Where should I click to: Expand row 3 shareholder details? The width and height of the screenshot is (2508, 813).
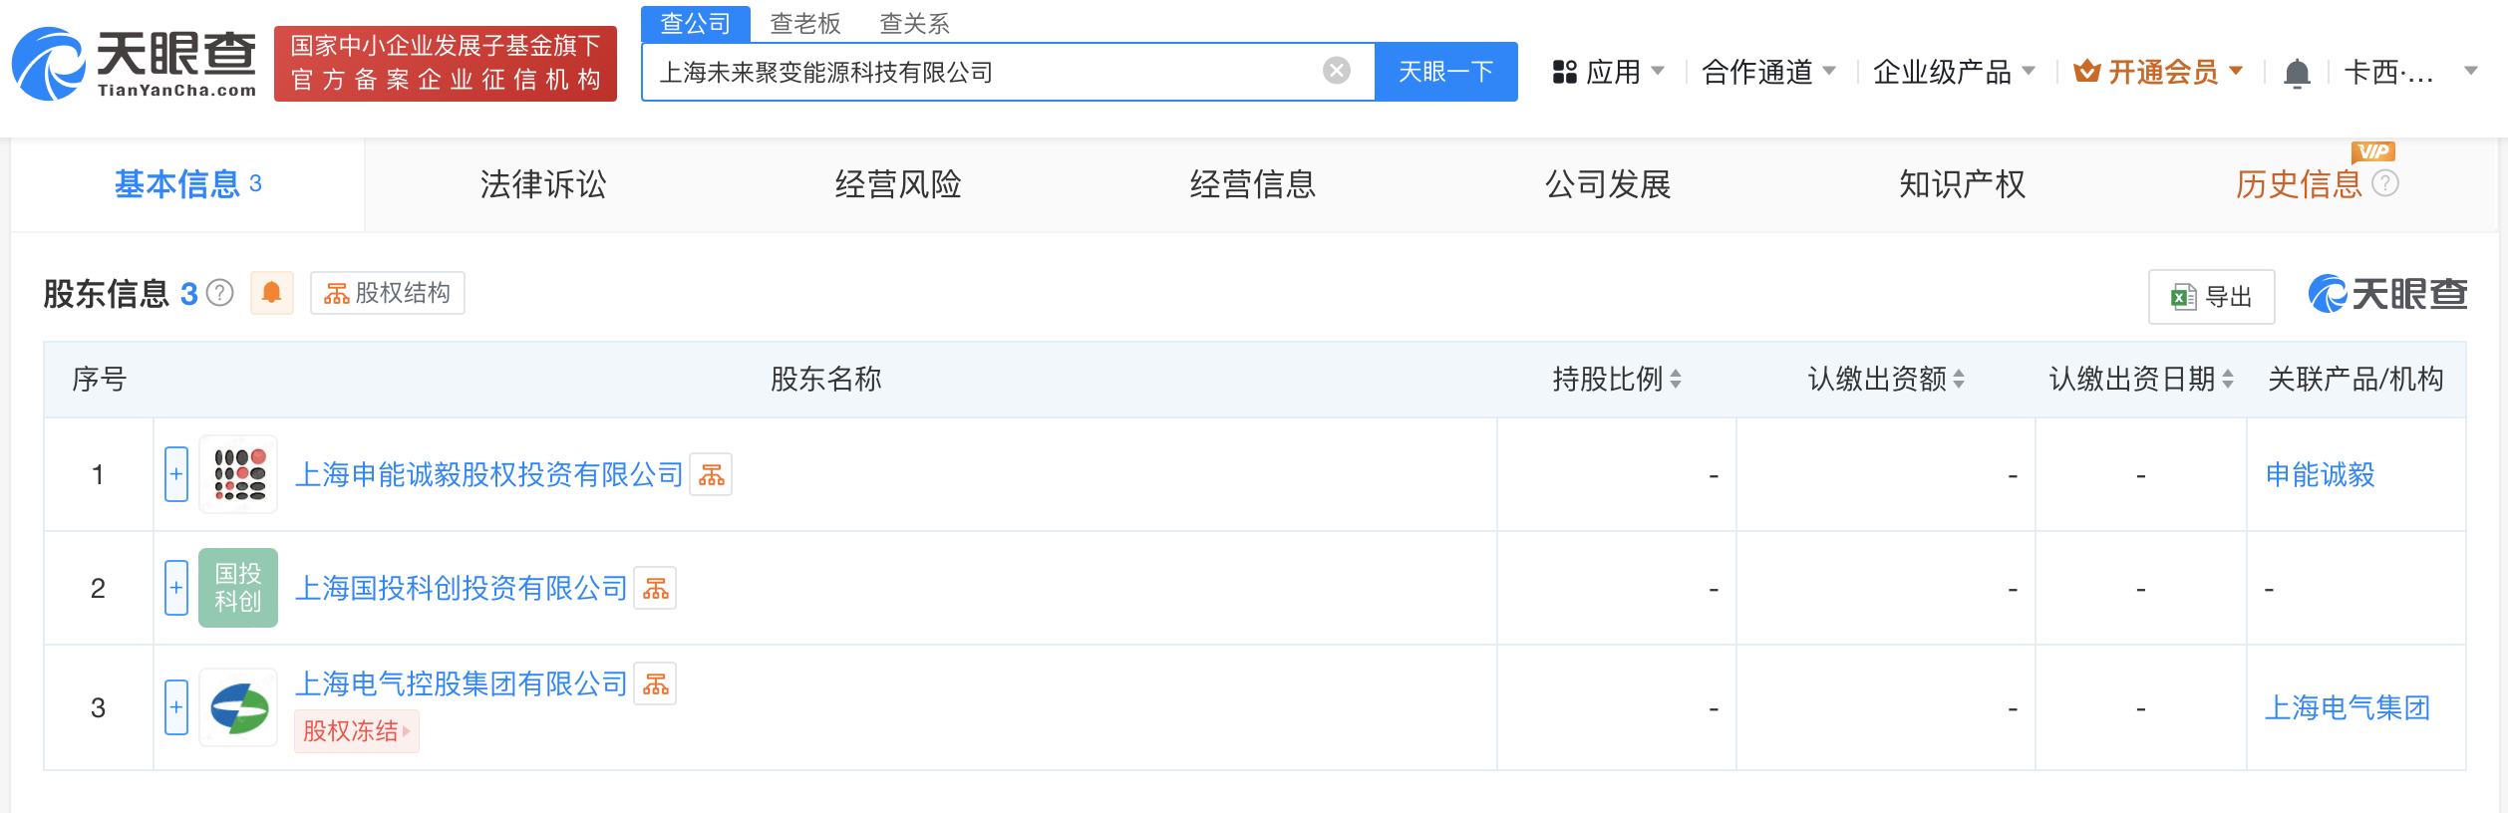coord(176,707)
